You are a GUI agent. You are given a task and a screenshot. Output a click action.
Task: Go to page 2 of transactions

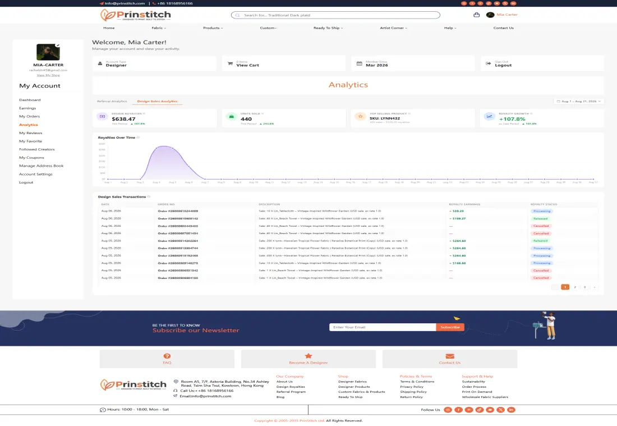coord(575,287)
